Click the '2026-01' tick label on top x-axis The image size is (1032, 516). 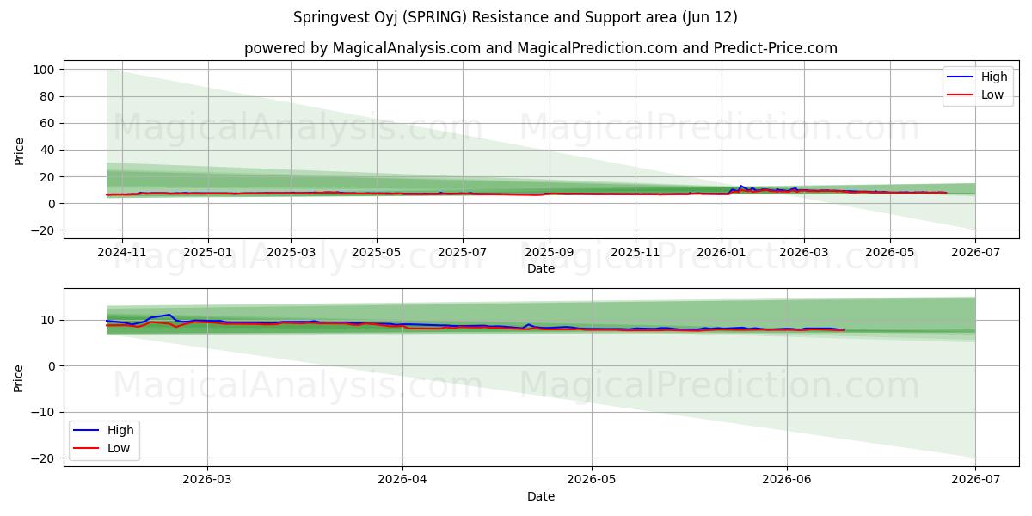(x=721, y=252)
